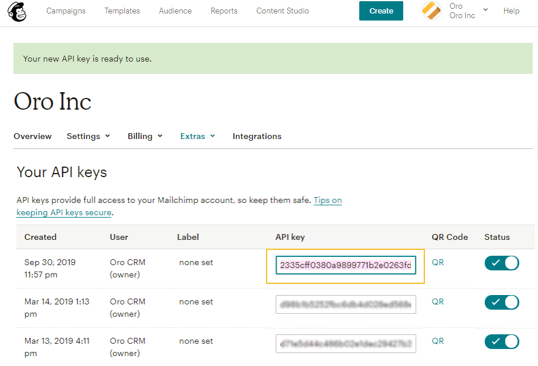Click the Mailchimp monkey logo
The width and height of the screenshot is (538, 366).
(16, 11)
